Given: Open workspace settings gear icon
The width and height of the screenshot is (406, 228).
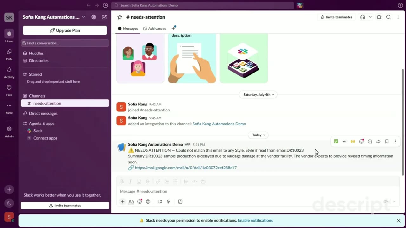Looking at the screenshot, I should (94, 17).
